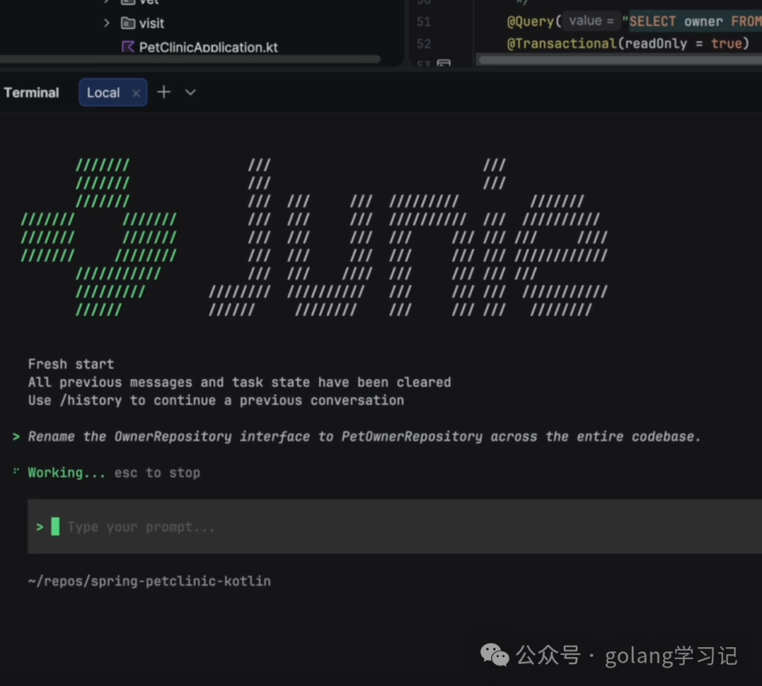Viewport: 762px width, 686px height.
Task: Click the small editor icon beside line 53
Action: 445,62
